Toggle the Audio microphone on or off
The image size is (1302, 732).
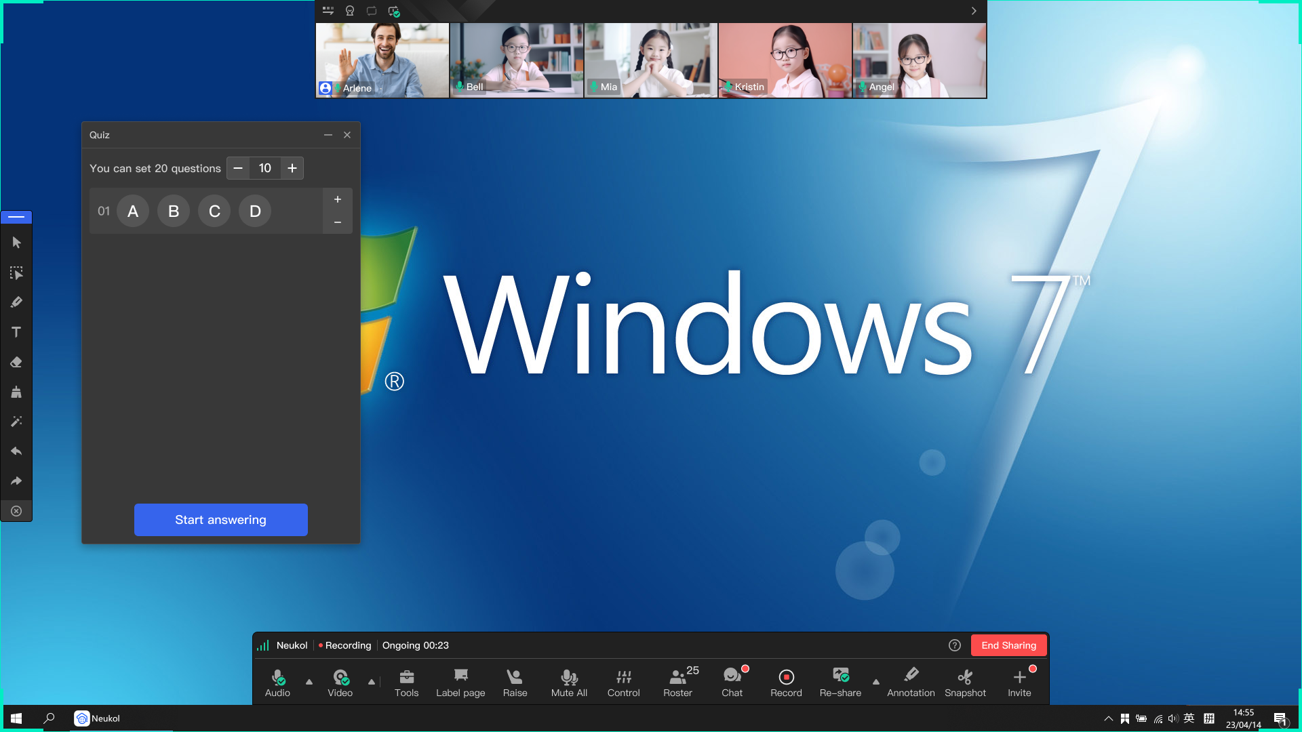coord(277,682)
